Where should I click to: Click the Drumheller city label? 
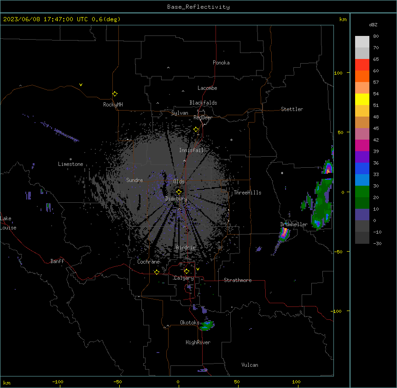point(294,224)
